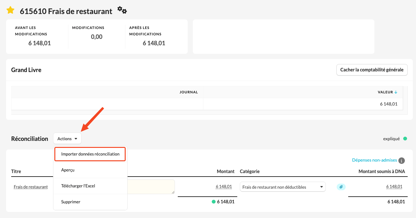Click the info icon beside Dépenses non-admises
This screenshot has height=218, width=416.
point(402,161)
